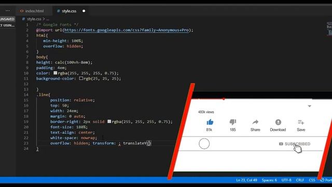The image size is (332, 187).
Task: Click the 'font-size: 180%;' line
Action: pos(69,127)
